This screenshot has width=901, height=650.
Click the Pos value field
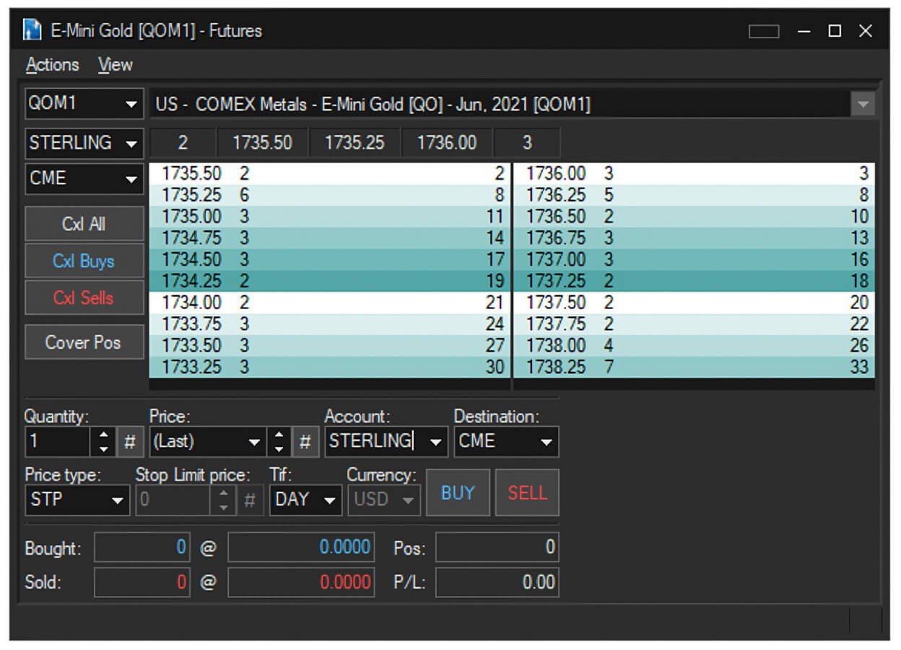[x=497, y=547]
